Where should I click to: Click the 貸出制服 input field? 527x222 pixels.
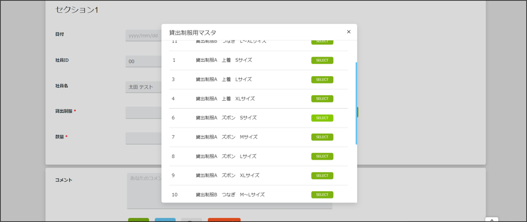pos(144,113)
